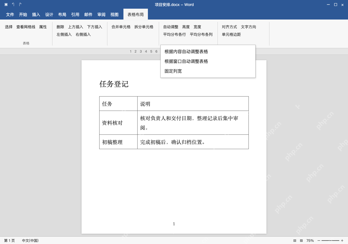Click the square icon left of the undo arrow

click(6, 5)
